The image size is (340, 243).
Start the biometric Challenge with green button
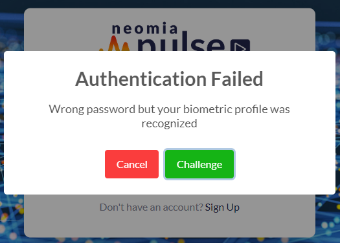coord(199,164)
